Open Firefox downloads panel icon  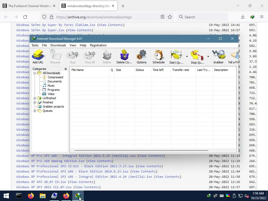pyautogui.click(x=243, y=17)
